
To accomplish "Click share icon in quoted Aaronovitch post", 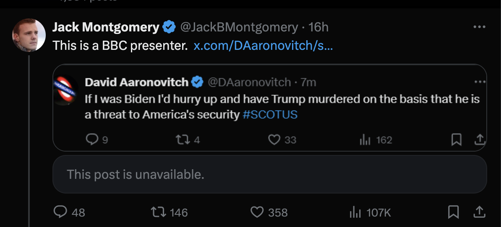I will pos(479,139).
